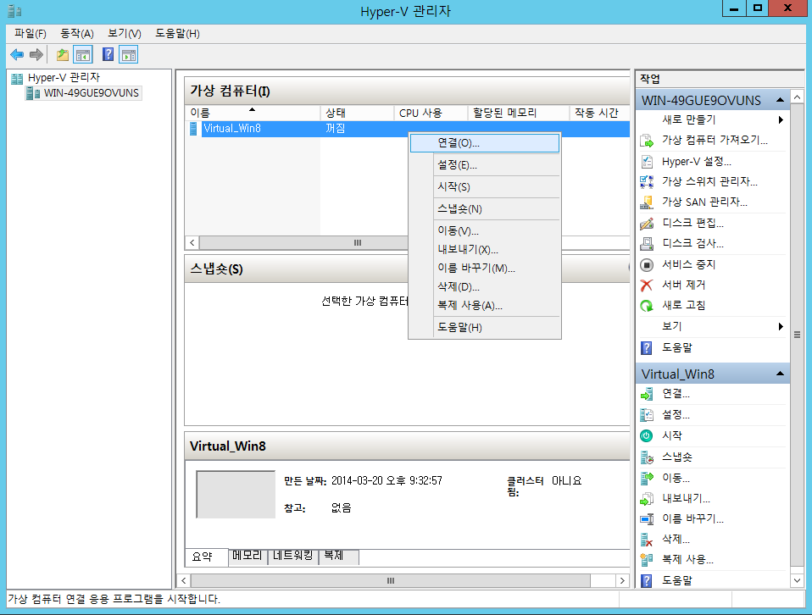Click the VM list scroll left arrow
The image size is (812, 615).
point(192,243)
